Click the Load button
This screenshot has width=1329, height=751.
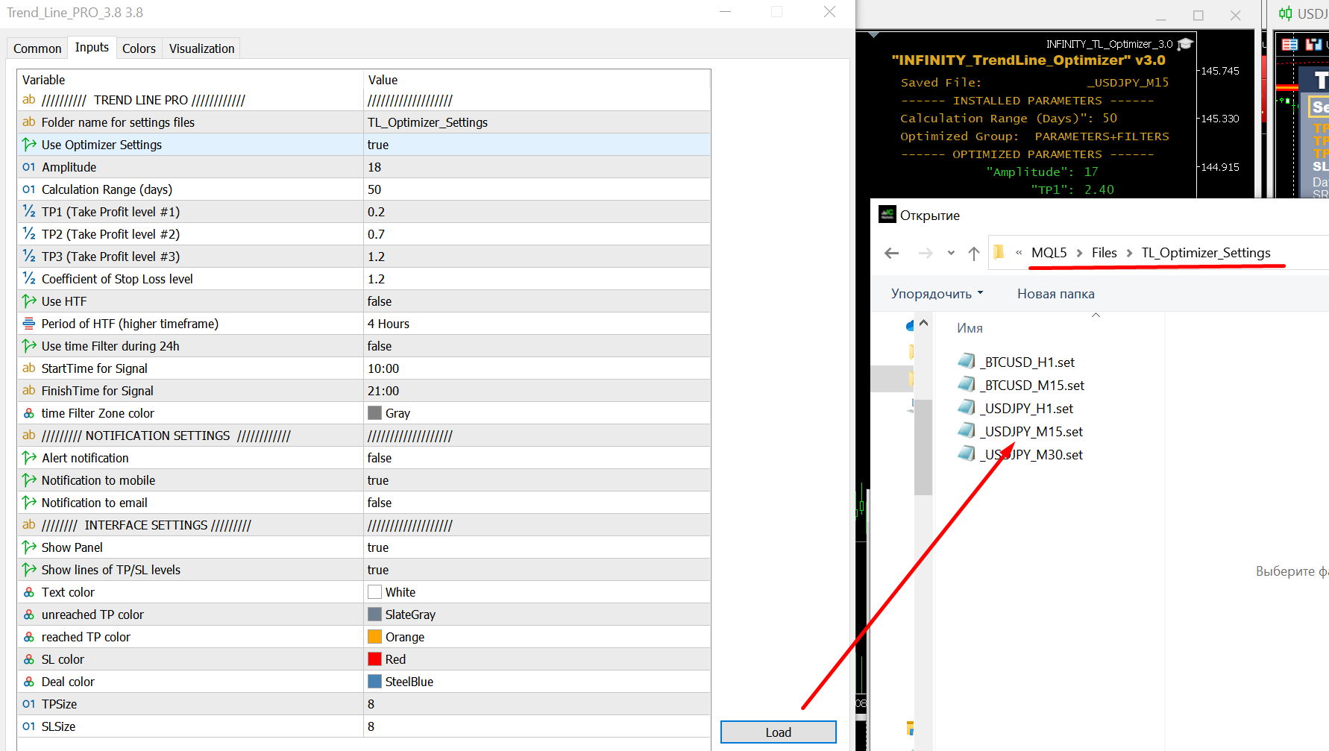[x=778, y=732]
